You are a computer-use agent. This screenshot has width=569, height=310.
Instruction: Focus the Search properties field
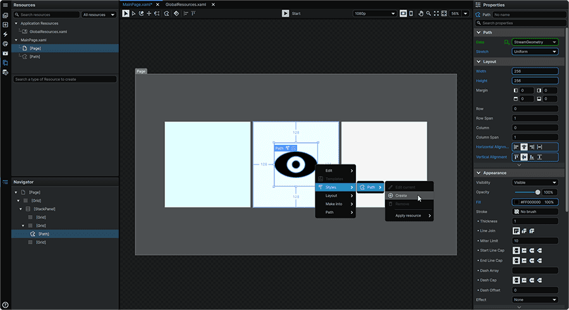(x=520, y=23)
